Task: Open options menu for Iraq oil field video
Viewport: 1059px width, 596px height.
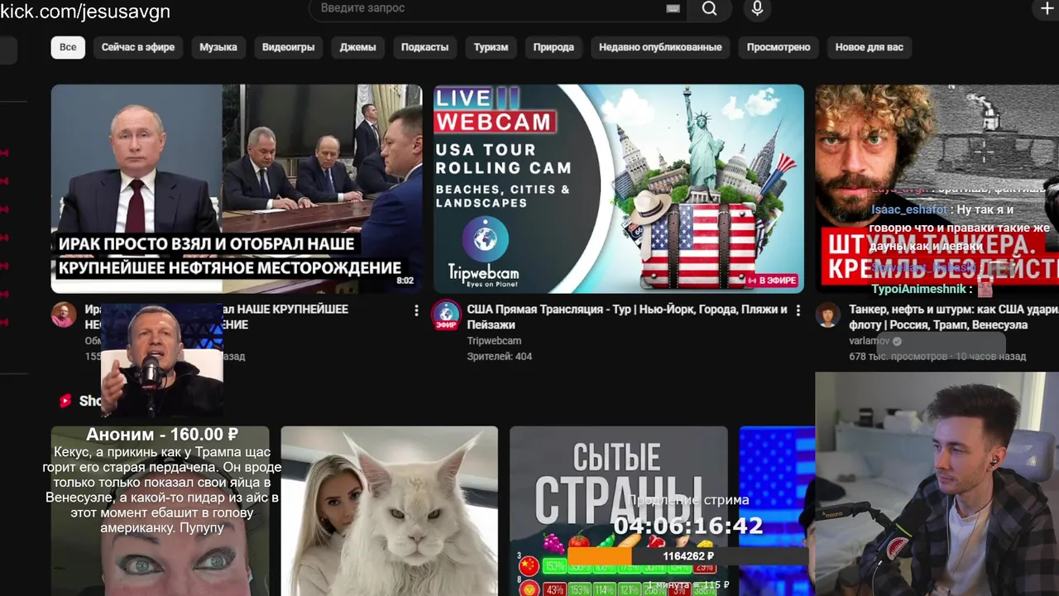Action: tap(416, 310)
